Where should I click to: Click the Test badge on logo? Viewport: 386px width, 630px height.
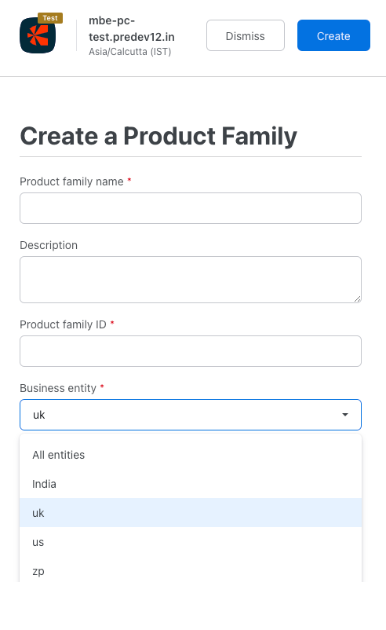[x=50, y=18]
